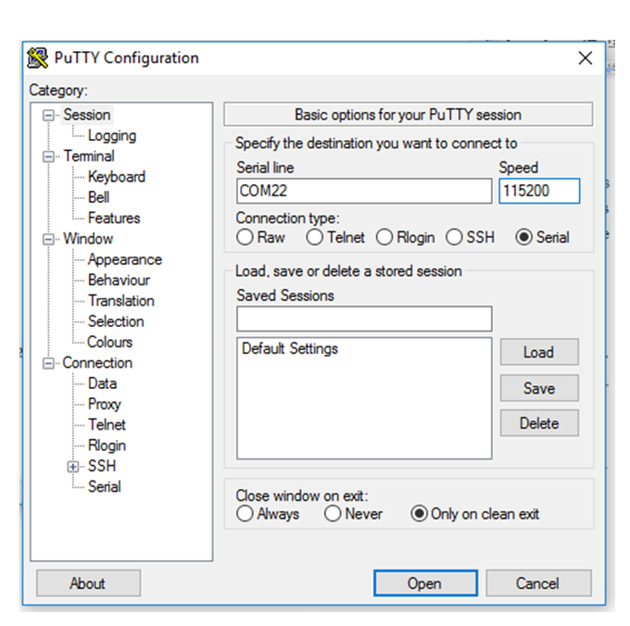Expand the SSH tree node
Screen dimensions: 630x626
[x=74, y=467]
